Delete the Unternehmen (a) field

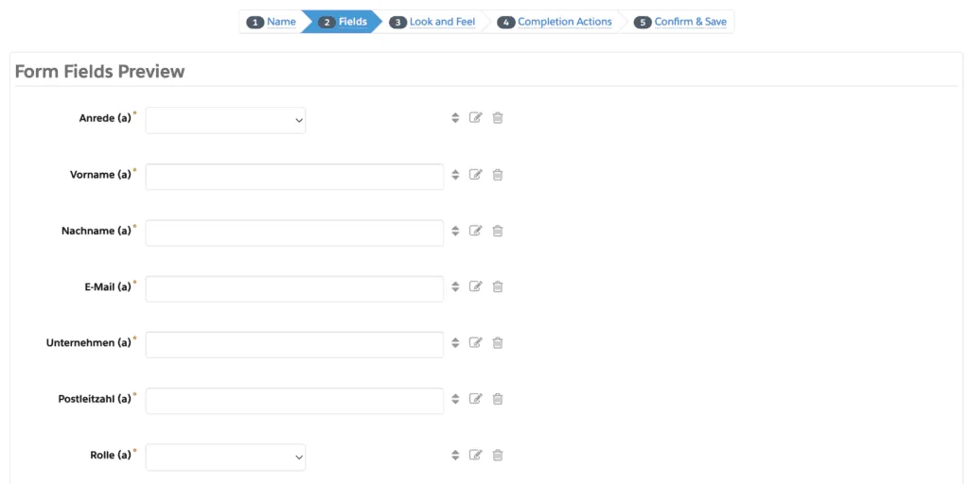[498, 342]
